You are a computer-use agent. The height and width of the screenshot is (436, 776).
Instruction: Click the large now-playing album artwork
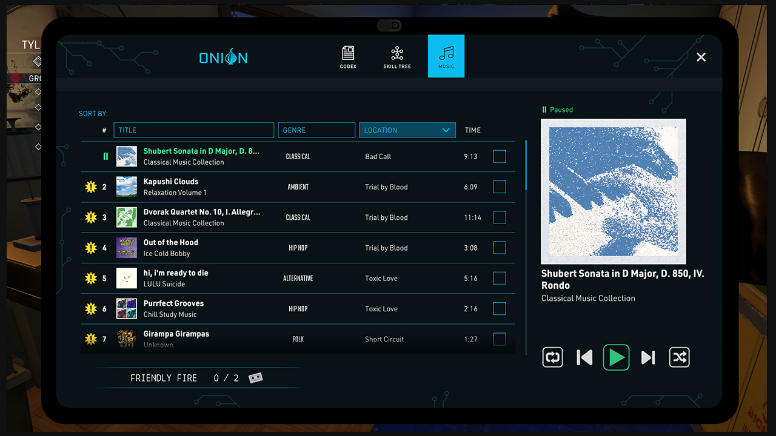pyautogui.click(x=614, y=191)
